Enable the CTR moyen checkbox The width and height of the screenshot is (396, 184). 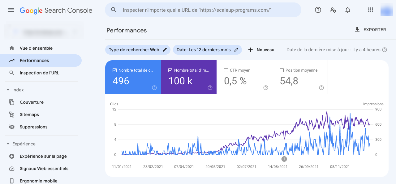click(226, 70)
